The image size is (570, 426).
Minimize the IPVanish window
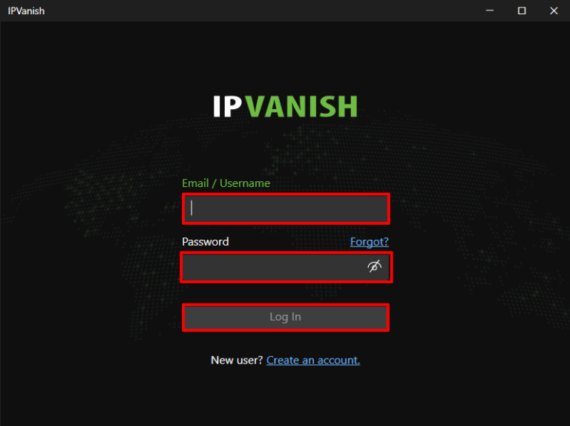click(490, 10)
